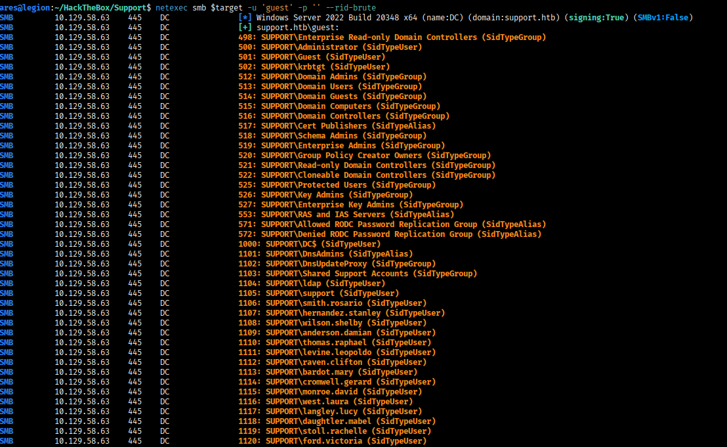The width and height of the screenshot is (727, 447).
Task: Click the netexec command text in the prompt
Action: 171,7
